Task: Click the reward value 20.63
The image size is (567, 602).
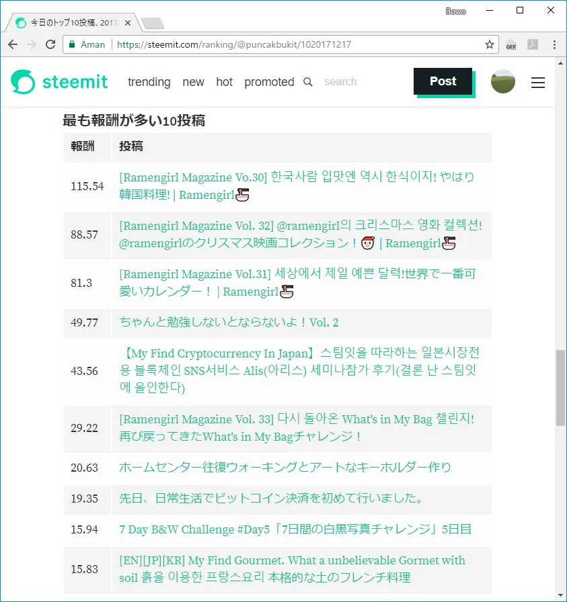Action: (84, 468)
